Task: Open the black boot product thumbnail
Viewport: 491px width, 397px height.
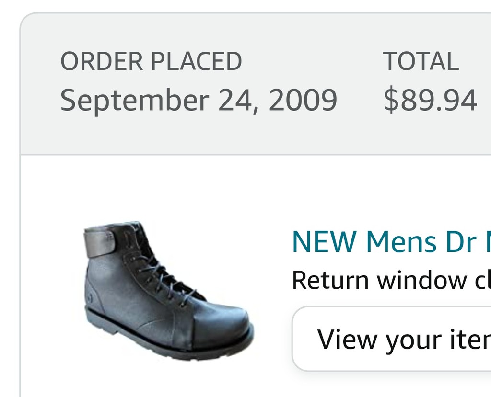Action: (169, 291)
